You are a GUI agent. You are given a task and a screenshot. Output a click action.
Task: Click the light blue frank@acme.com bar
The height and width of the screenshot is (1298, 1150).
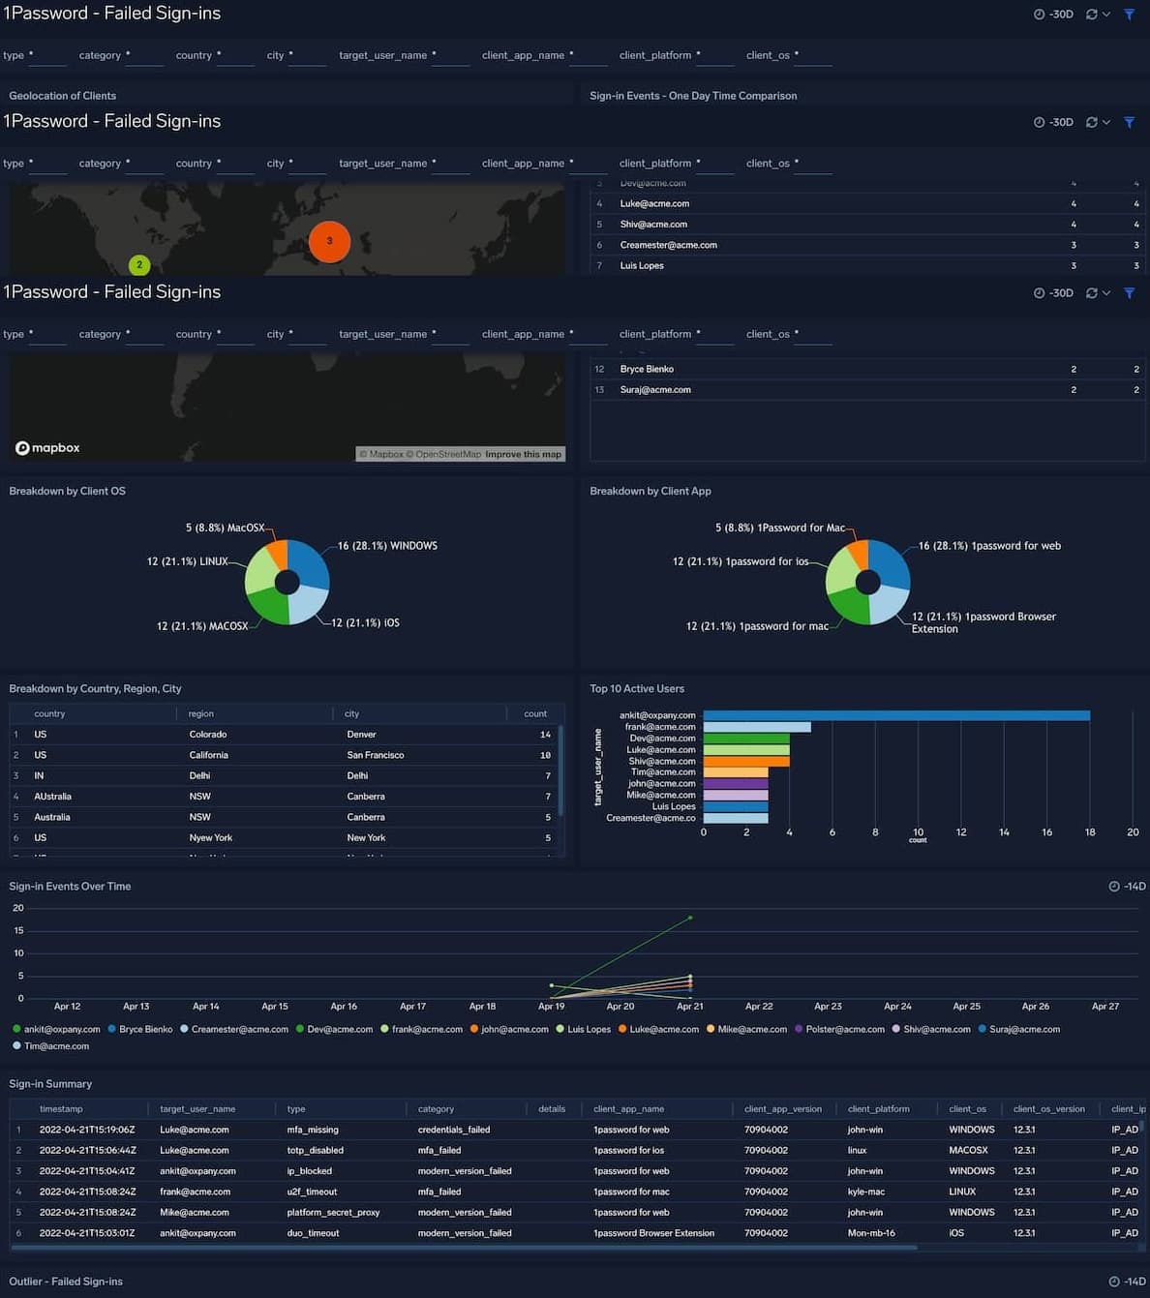tap(757, 727)
